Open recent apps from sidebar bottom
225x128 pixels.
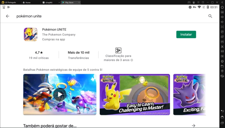pyautogui.click(x=222, y=123)
